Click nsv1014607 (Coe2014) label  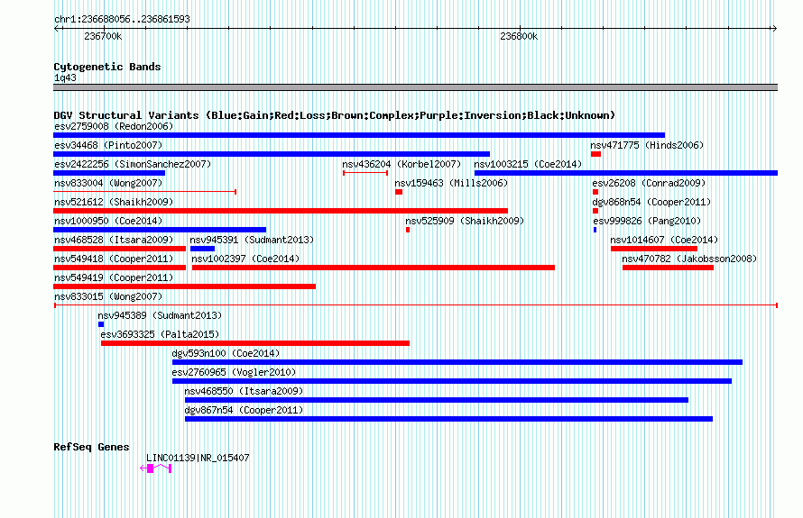[664, 240]
